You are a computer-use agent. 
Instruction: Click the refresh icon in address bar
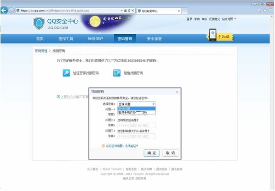click(128, 10)
